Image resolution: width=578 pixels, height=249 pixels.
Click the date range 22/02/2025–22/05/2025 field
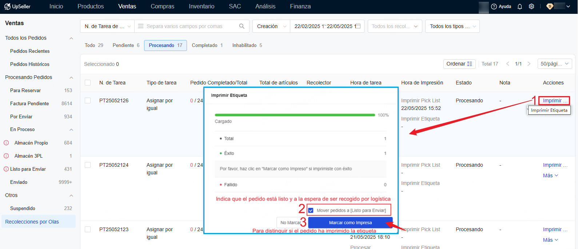coord(327,26)
